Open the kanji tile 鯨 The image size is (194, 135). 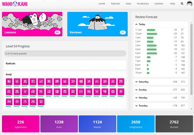pyautogui.click(x=9, y=82)
